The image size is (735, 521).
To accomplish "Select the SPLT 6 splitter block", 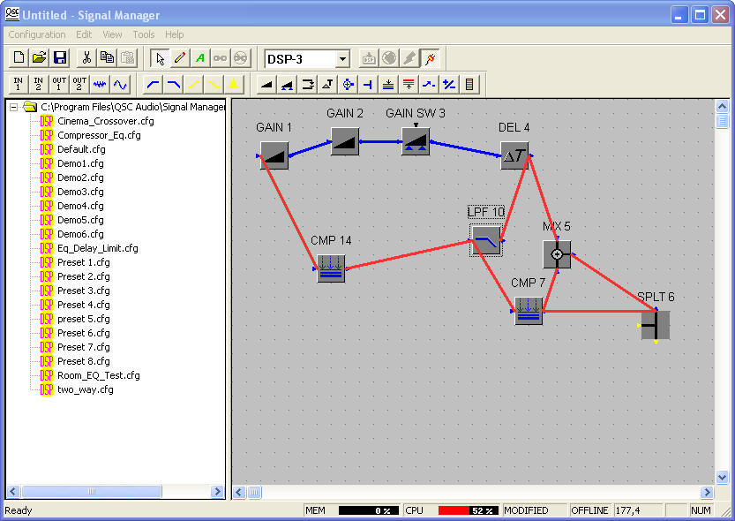I will [656, 325].
